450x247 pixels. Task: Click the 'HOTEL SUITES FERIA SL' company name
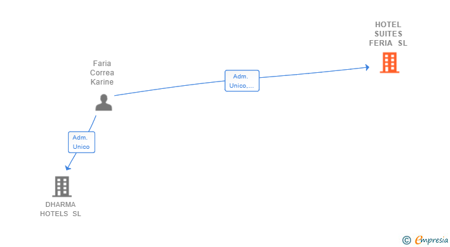click(x=388, y=34)
